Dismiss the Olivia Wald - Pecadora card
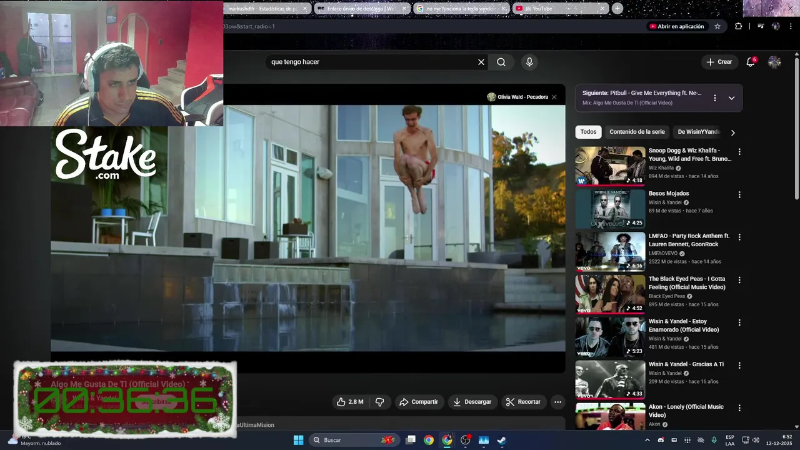The image size is (800, 450). point(554,97)
